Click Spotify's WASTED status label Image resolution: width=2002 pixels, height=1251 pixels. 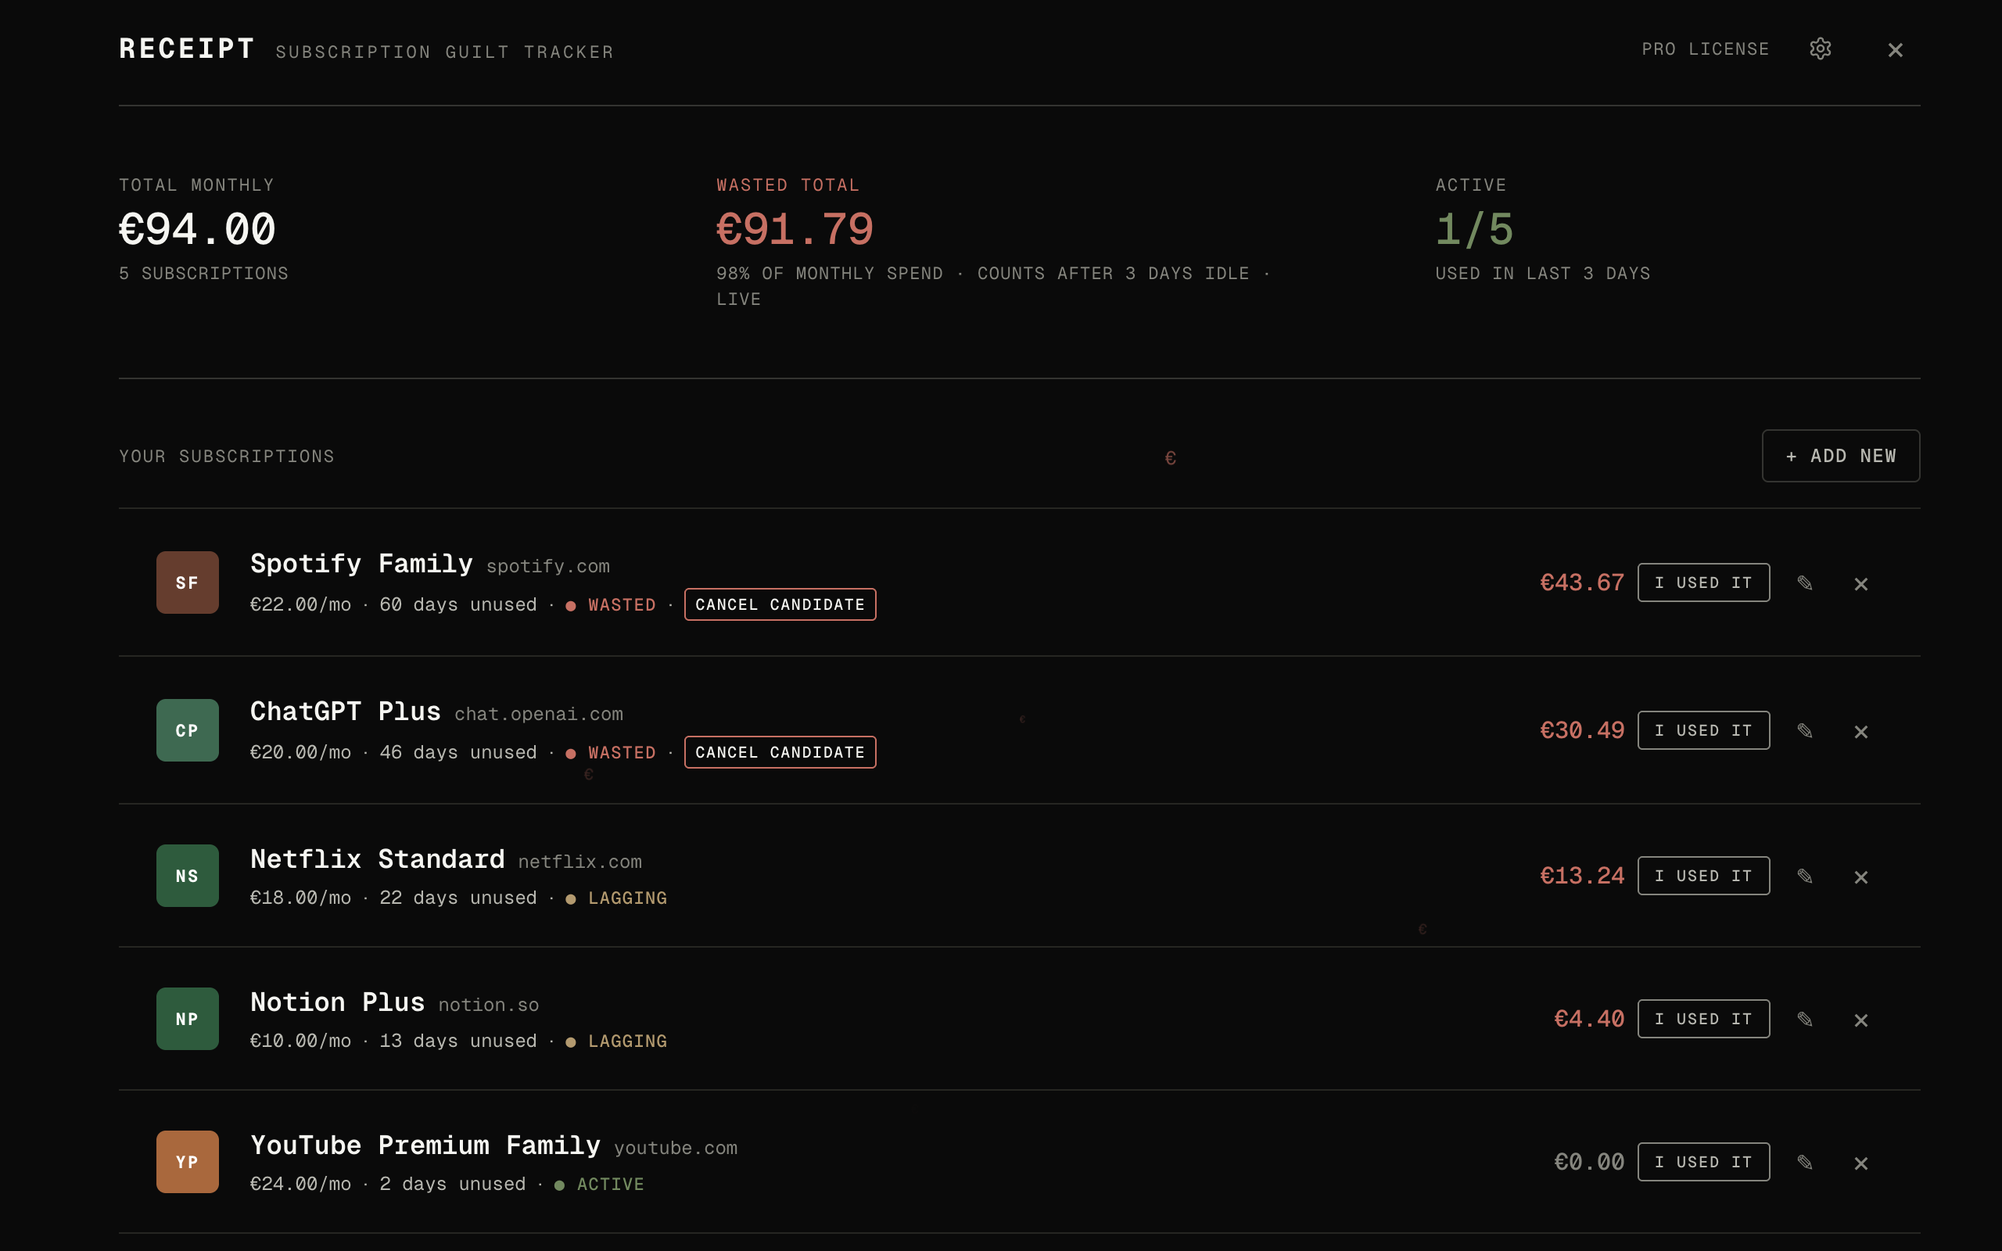[621, 605]
